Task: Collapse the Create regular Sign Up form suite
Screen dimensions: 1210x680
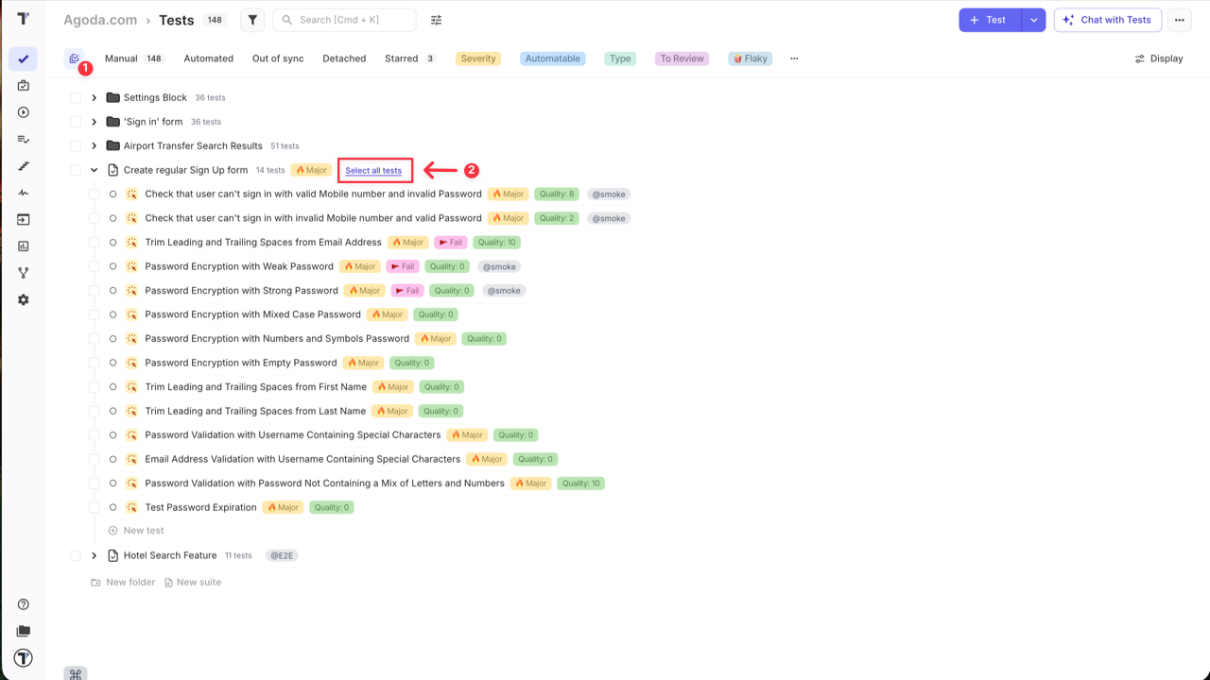Action: coord(93,169)
